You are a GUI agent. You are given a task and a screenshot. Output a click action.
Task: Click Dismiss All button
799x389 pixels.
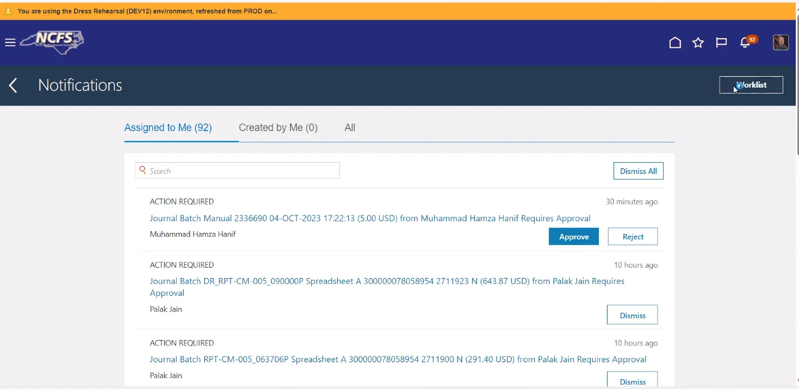639,171
